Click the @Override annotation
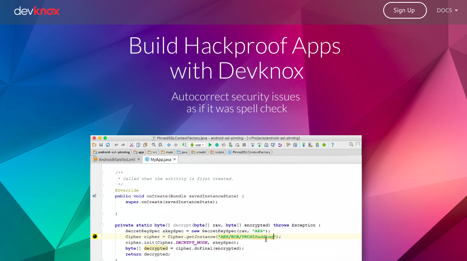This screenshot has height=261, width=467. click(127, 190)
